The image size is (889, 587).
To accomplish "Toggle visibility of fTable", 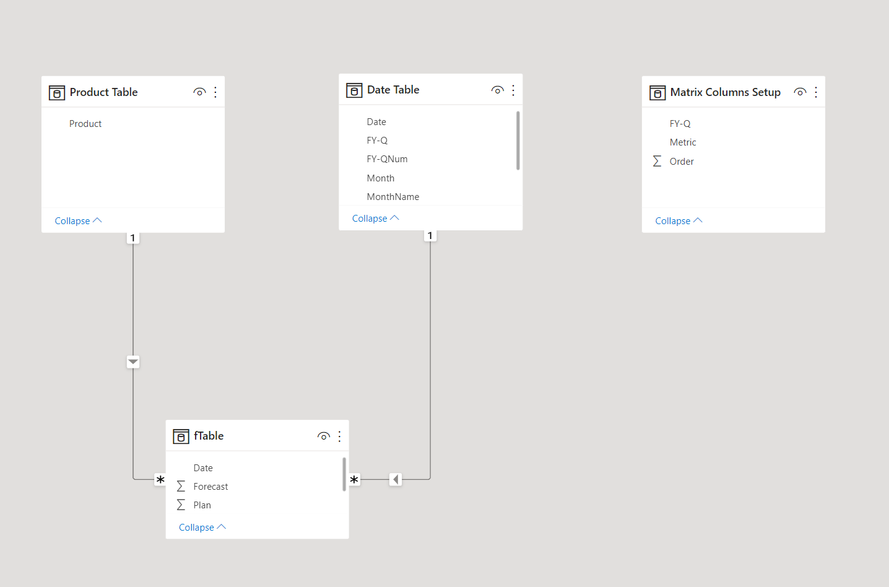I will coord(323,437).
